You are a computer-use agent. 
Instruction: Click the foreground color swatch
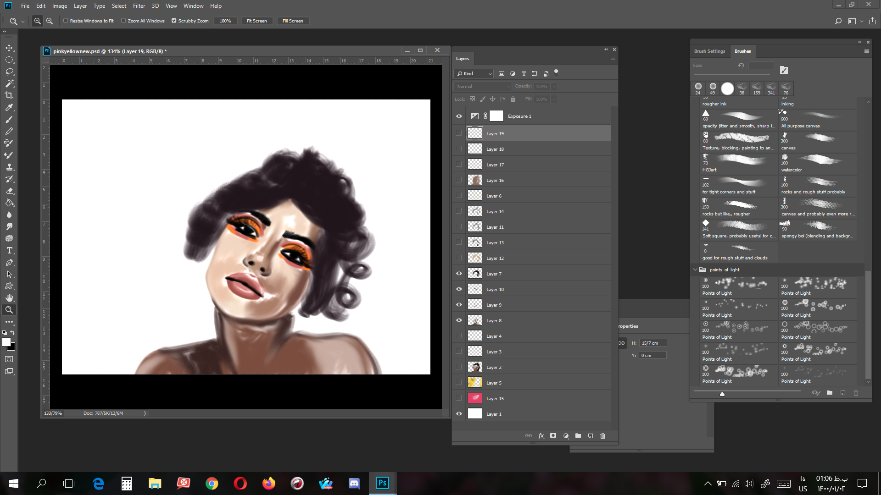(6, 342)
